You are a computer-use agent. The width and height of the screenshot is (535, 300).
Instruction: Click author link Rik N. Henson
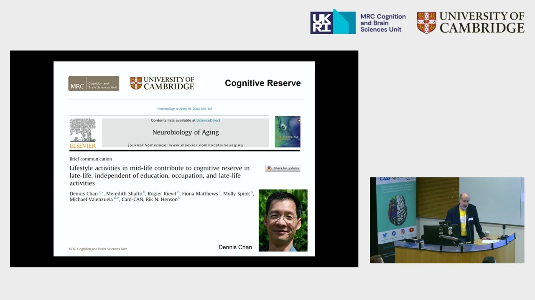tap(161, 200)
